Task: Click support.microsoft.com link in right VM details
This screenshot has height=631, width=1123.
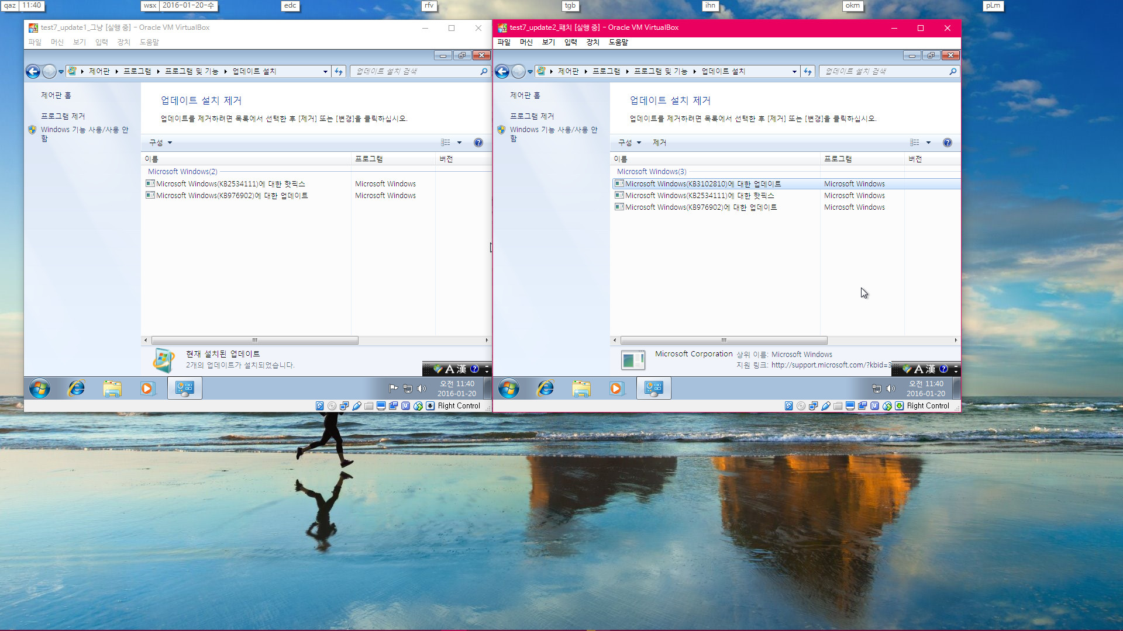Action: [831, 365]
